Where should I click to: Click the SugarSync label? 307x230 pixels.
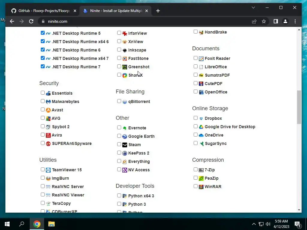[216, 143]
